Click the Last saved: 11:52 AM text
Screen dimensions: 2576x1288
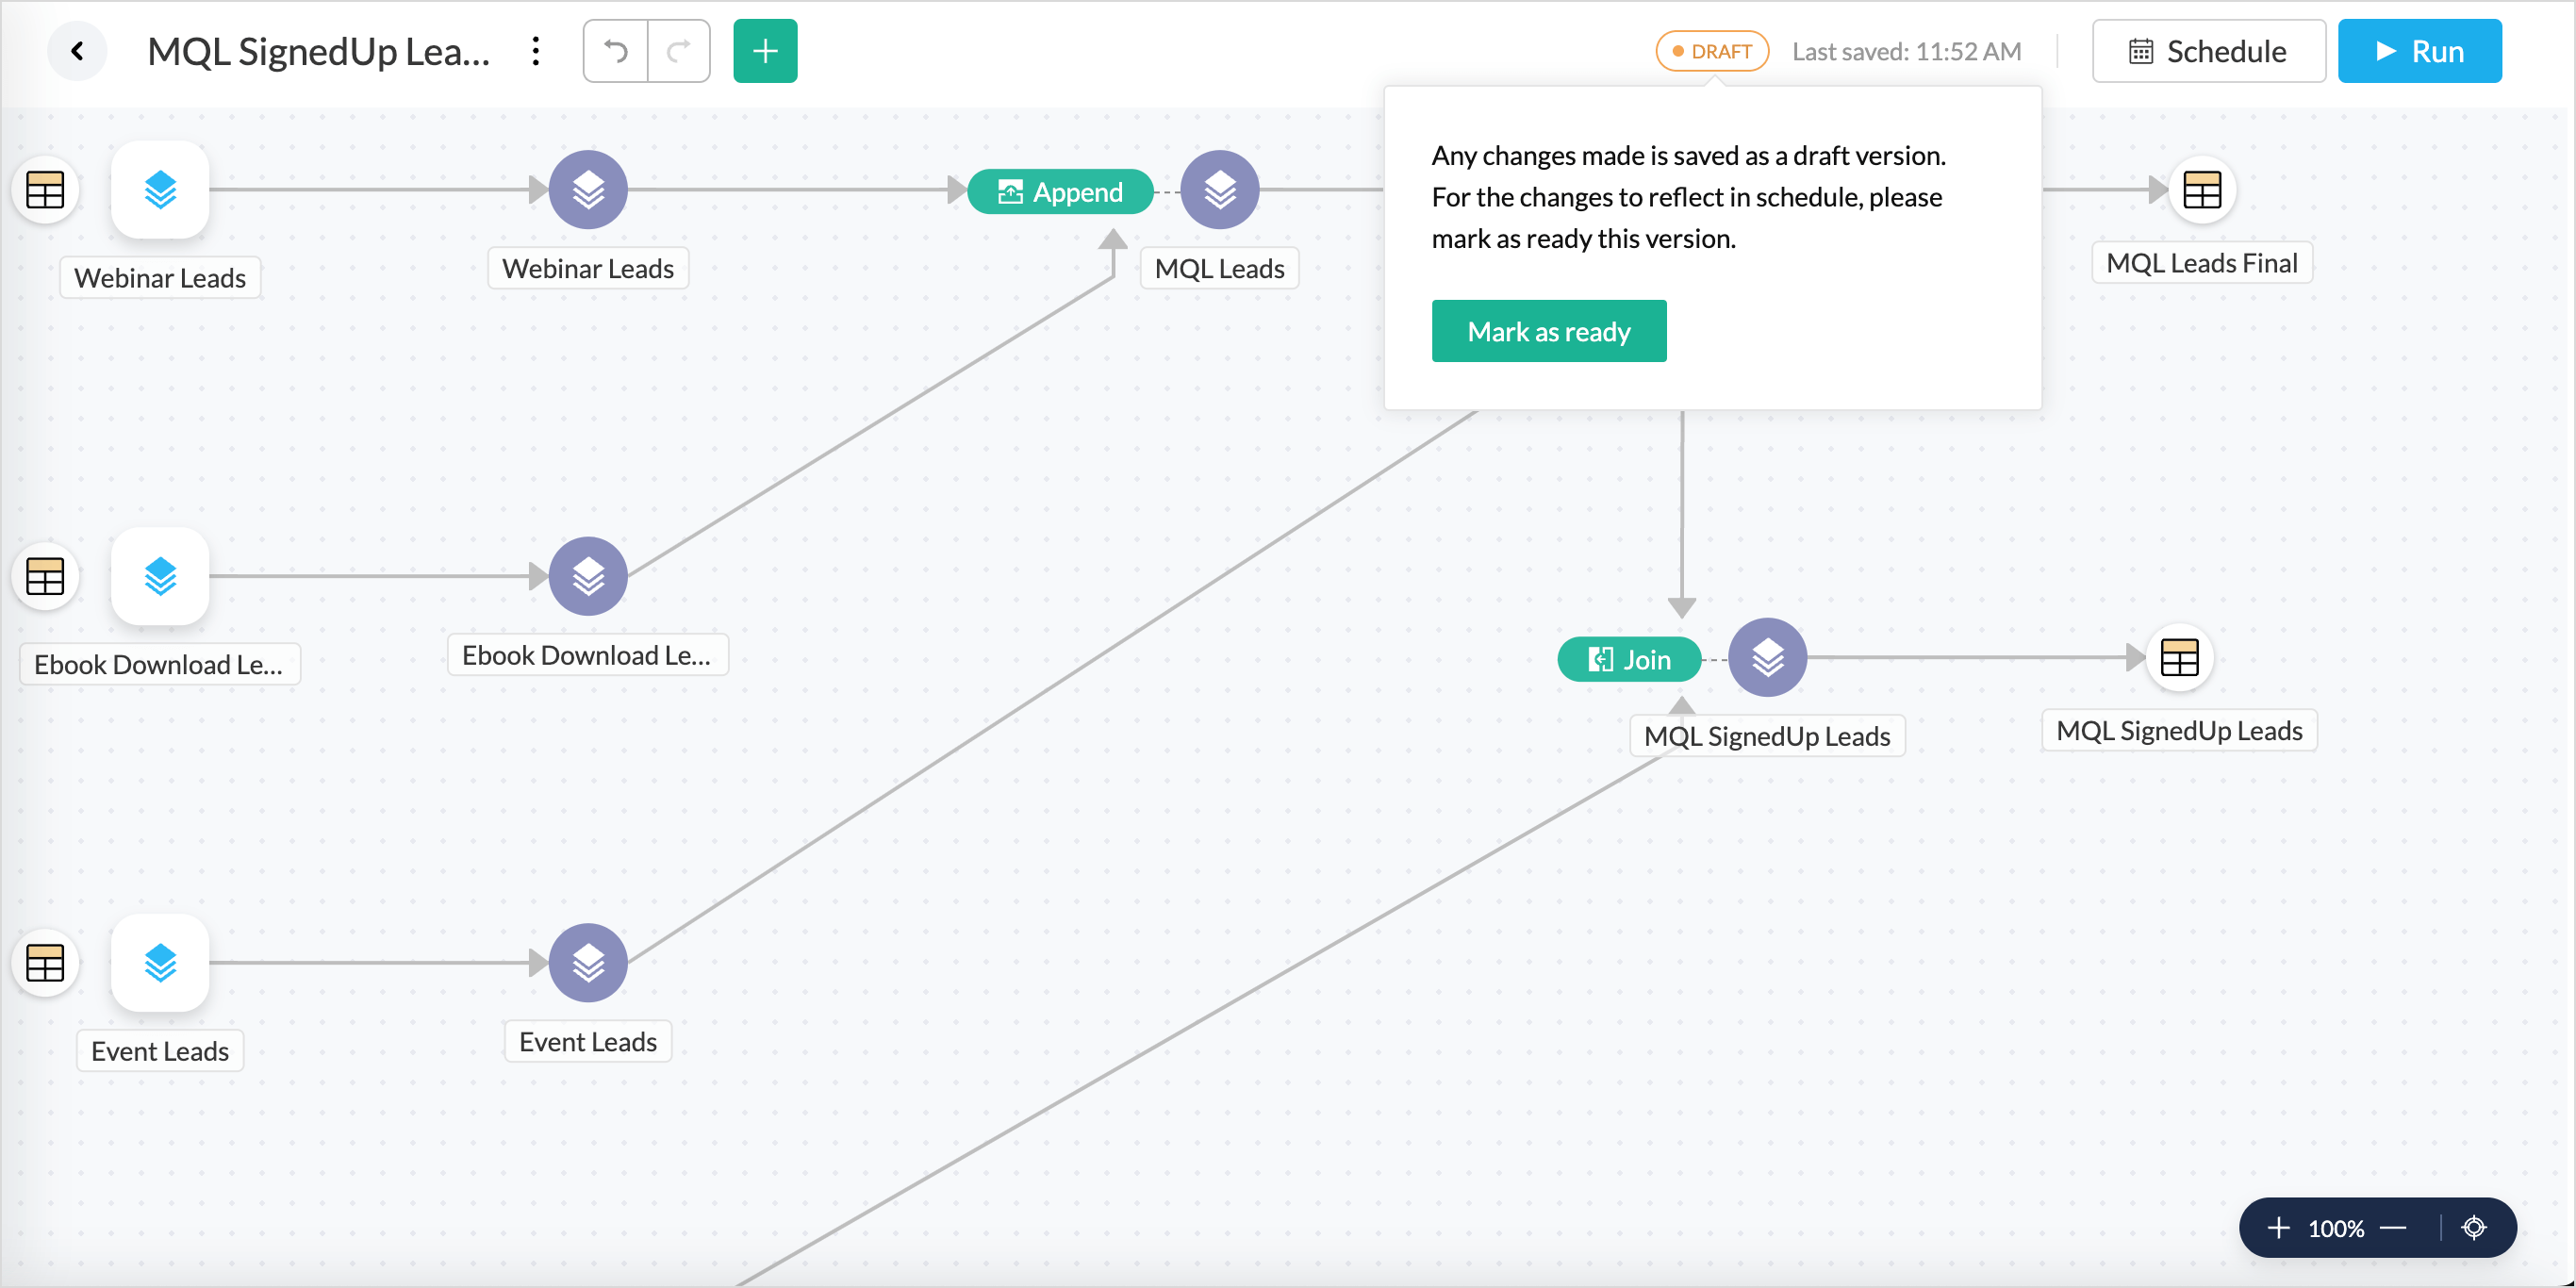pos(1906,51)
